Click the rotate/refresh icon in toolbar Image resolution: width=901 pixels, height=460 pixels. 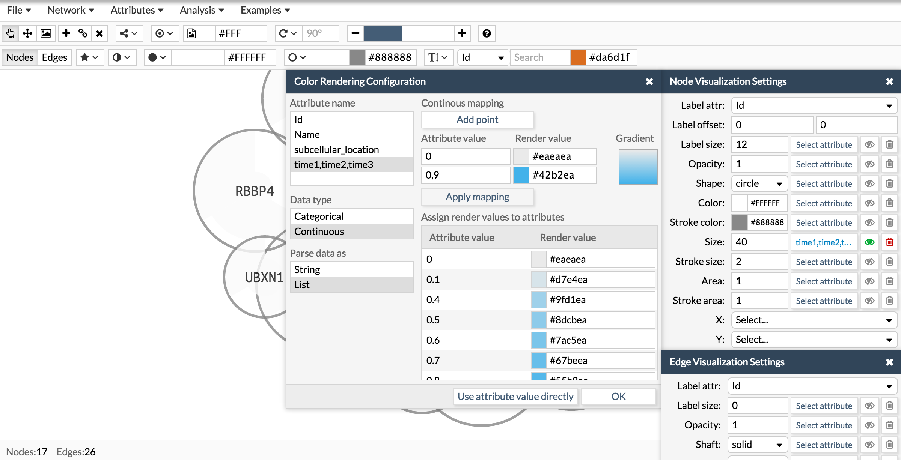pyautogui.click(x=283, y=33)
